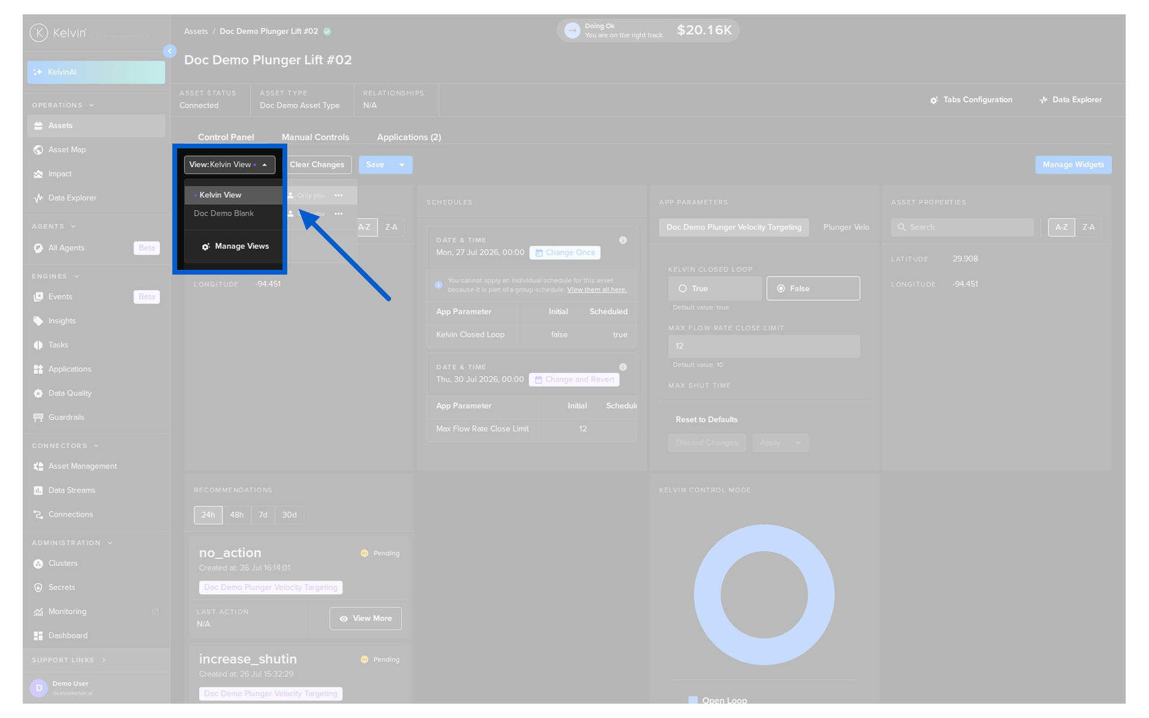Open the Monitoring chart icon
Image resolution: width=1149 pixels, height=718 pixels.
38,611
